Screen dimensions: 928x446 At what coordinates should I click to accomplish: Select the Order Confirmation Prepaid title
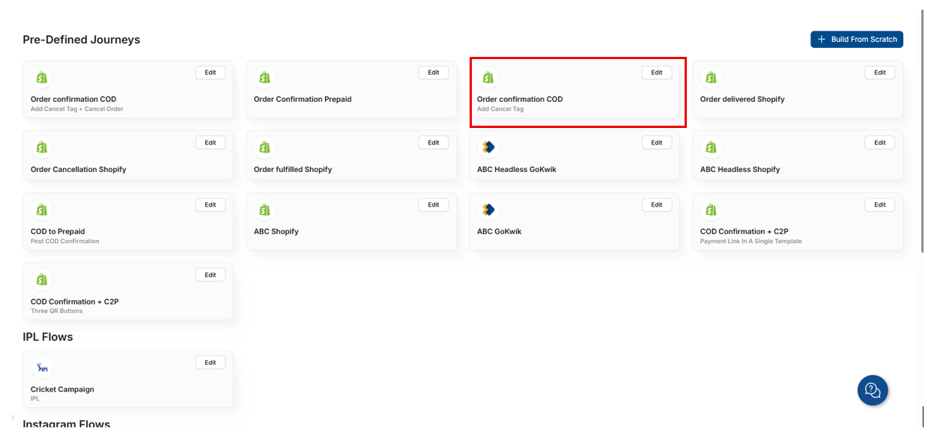[x=303, y=99]
